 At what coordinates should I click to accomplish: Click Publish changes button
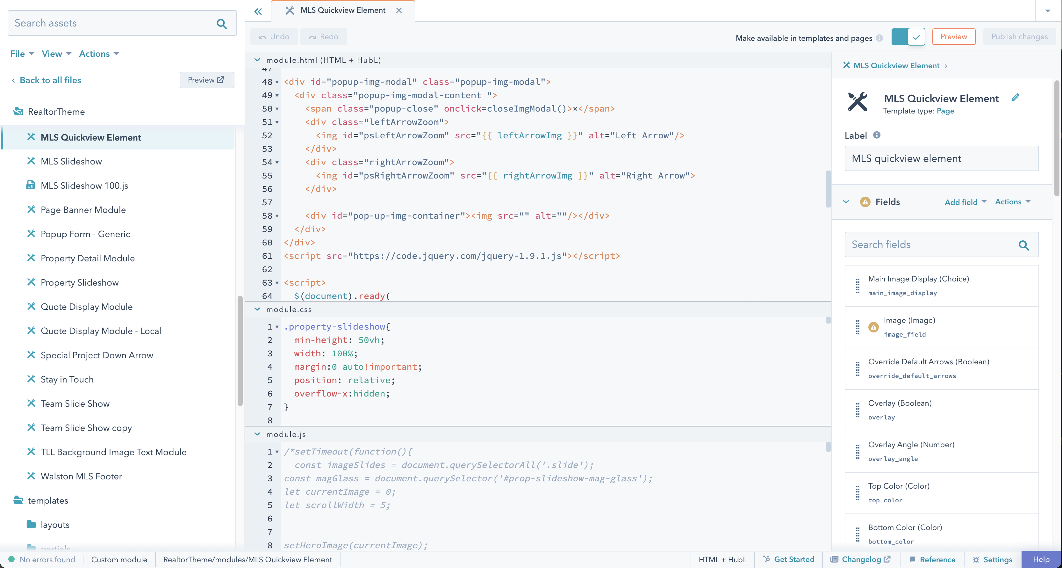pyautogui.click(x=1019, y=37)
